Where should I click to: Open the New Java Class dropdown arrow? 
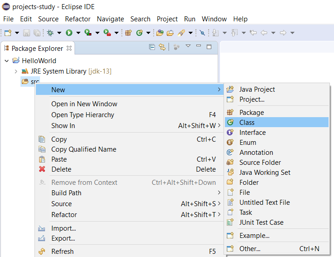point(148,33)
